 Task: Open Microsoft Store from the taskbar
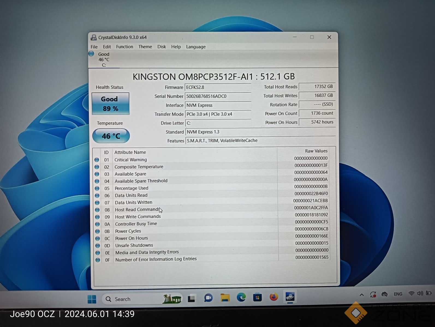257,297
